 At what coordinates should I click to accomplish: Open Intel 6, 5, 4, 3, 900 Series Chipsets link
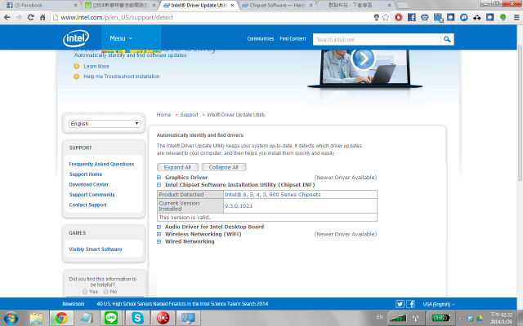coord(272,195)
